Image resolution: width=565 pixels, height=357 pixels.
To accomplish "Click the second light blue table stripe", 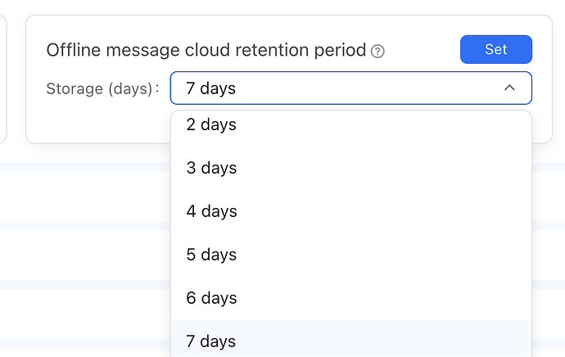I will (x=82, y=226).
